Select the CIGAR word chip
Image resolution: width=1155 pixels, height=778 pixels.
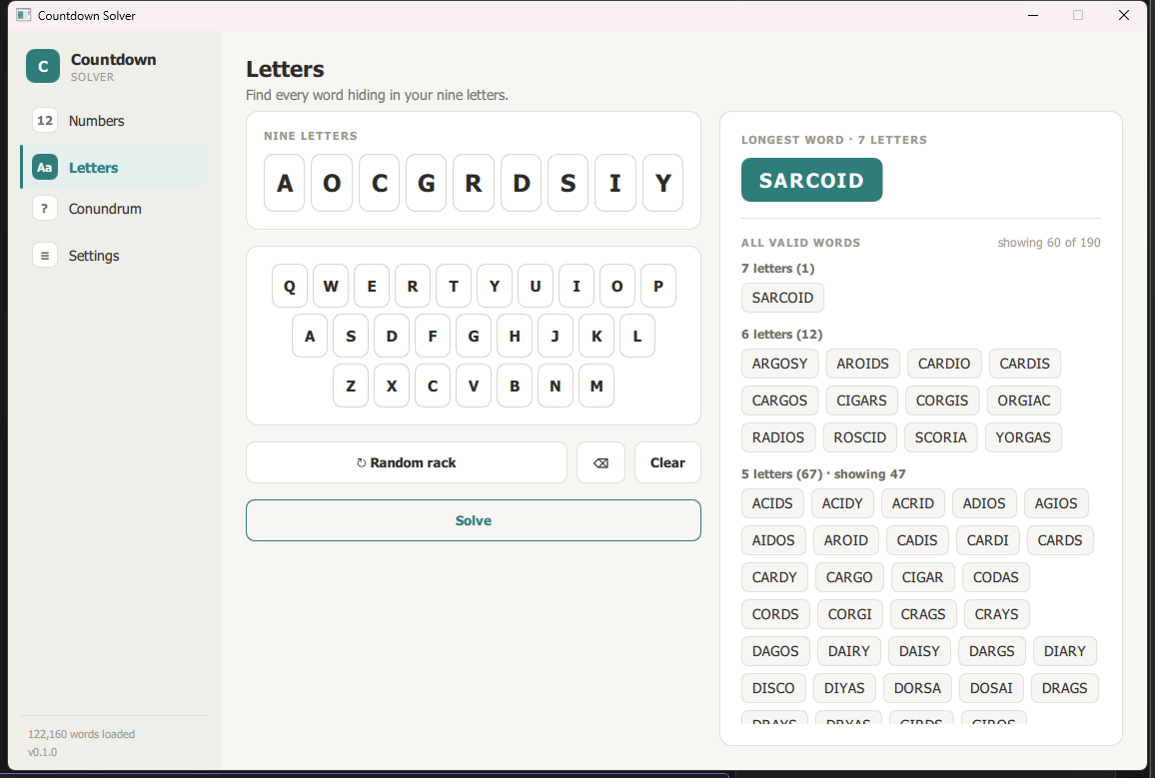(x=922, y=577)
